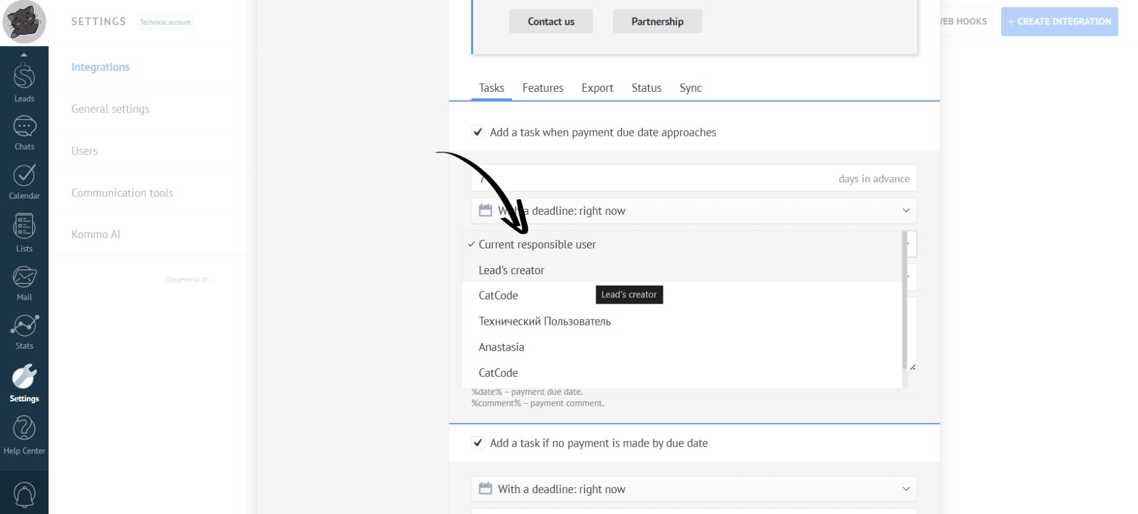Select 'Lead's creator' from the dropdown list
This screenshot has height=514, width=1138.
click(511, 270)
